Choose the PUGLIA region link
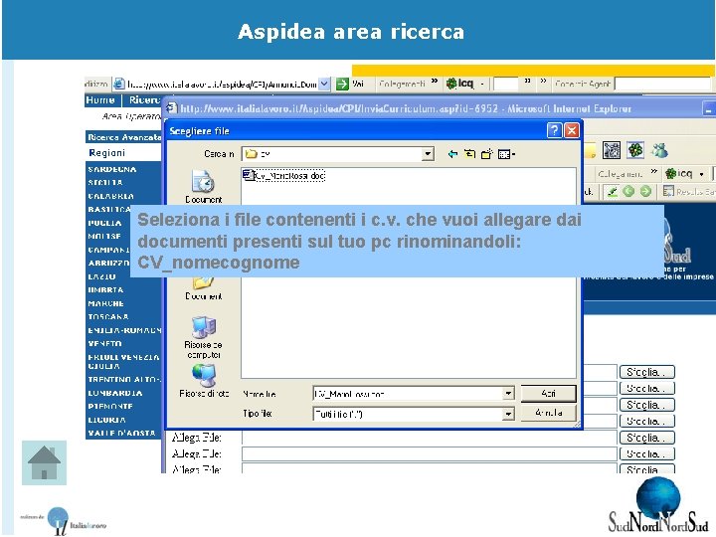 click(104, 224)
